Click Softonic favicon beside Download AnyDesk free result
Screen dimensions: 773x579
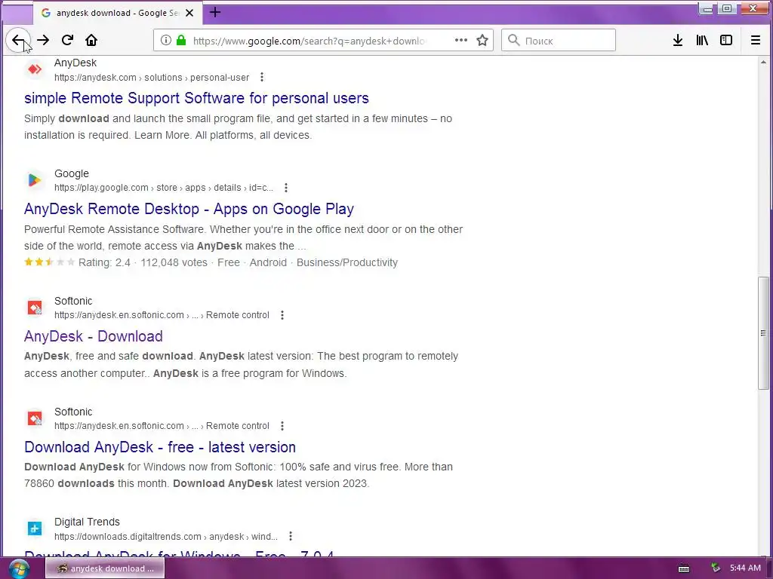(x=35, y=418)
